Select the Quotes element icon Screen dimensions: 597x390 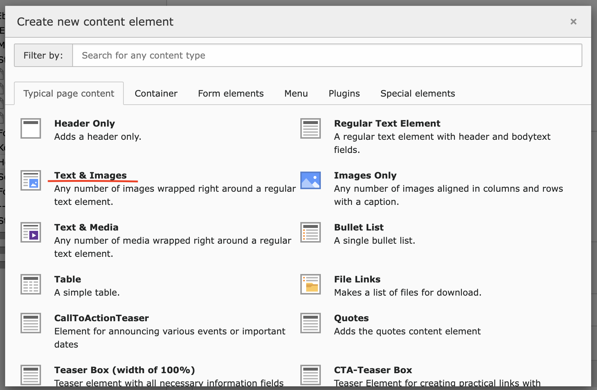(x=311, y=323)
